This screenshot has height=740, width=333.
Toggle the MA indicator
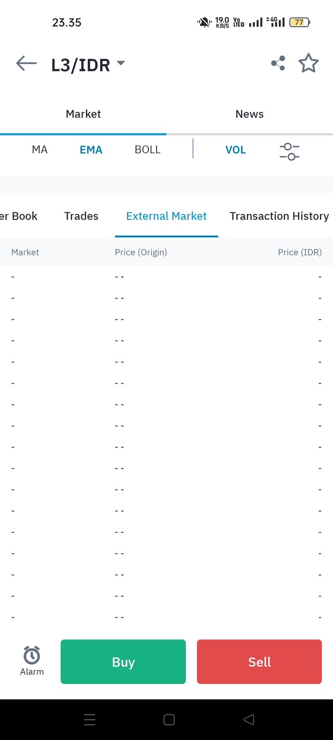40,150
